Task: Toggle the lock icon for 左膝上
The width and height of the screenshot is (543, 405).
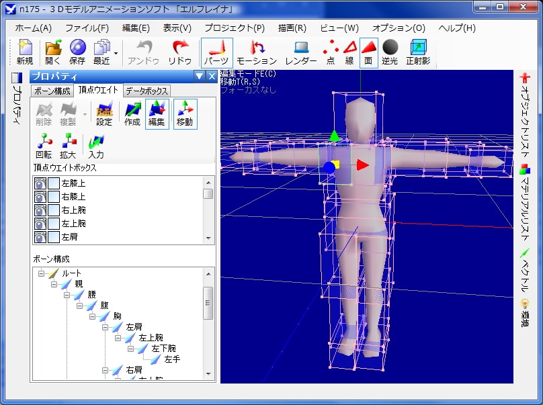Action: coord(40,183)
